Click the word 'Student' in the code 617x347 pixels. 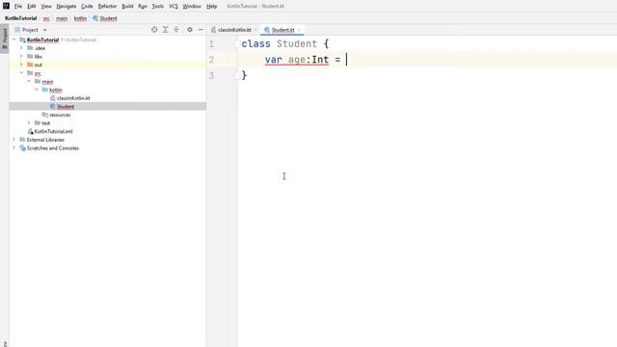[x=297, y=43]
